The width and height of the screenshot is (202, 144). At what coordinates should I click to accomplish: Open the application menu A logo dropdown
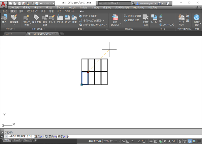pyautogui.click(x=4, y=5)
